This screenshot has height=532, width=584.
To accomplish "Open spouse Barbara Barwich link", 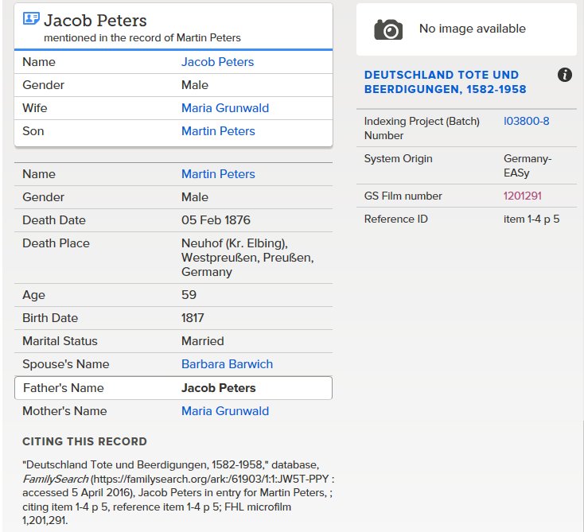I will coord(227,363).
